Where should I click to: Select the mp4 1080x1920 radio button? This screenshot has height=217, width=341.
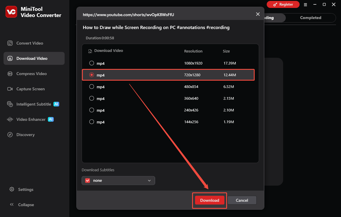[92, 63]
